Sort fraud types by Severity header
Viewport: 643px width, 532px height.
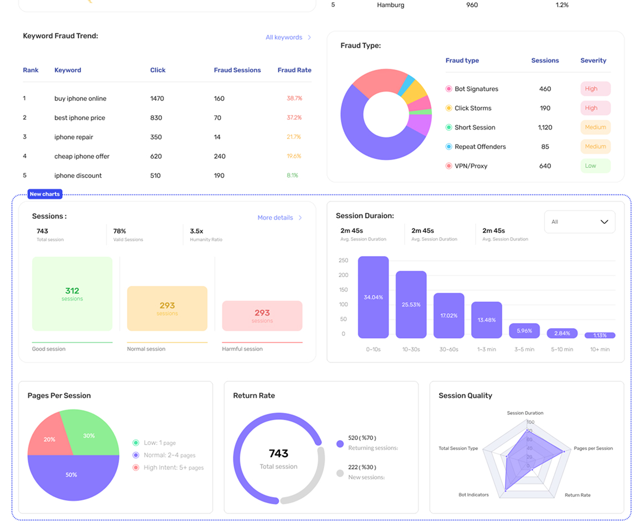[593, 60]
